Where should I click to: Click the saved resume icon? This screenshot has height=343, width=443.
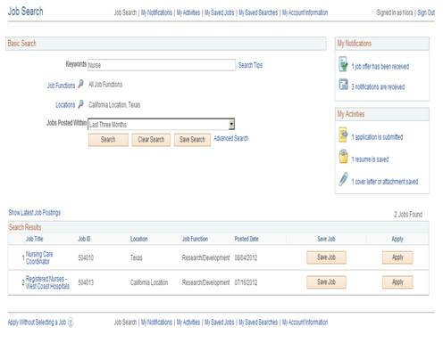(343, 157)
